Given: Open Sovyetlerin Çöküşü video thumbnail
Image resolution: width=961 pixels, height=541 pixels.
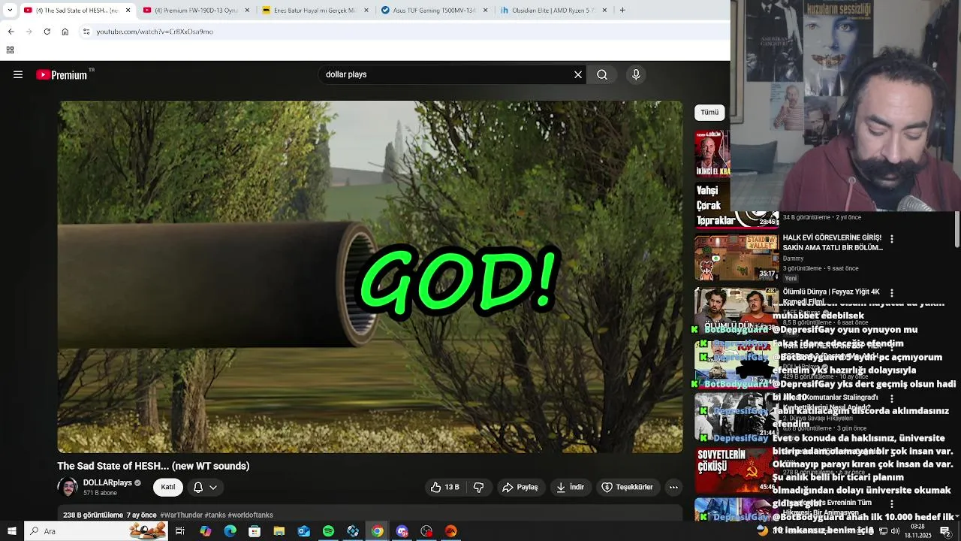Looking at the screenshot, I should (737, 470).
